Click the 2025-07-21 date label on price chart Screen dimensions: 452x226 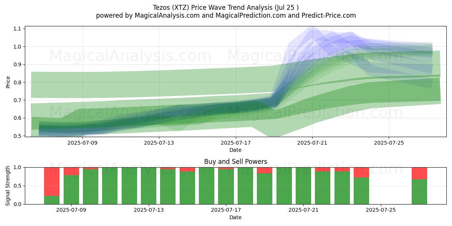312,143
